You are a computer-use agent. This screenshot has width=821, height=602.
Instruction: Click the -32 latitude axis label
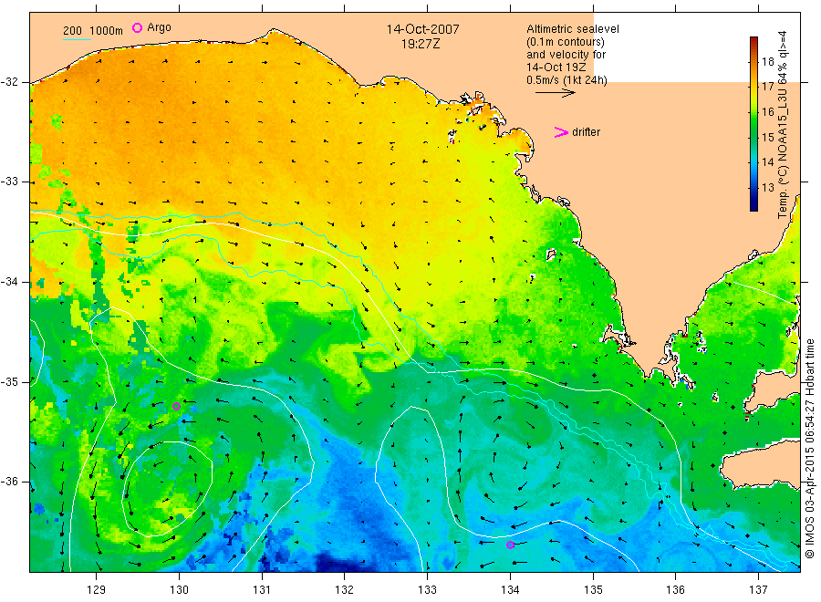pos(10,82)
